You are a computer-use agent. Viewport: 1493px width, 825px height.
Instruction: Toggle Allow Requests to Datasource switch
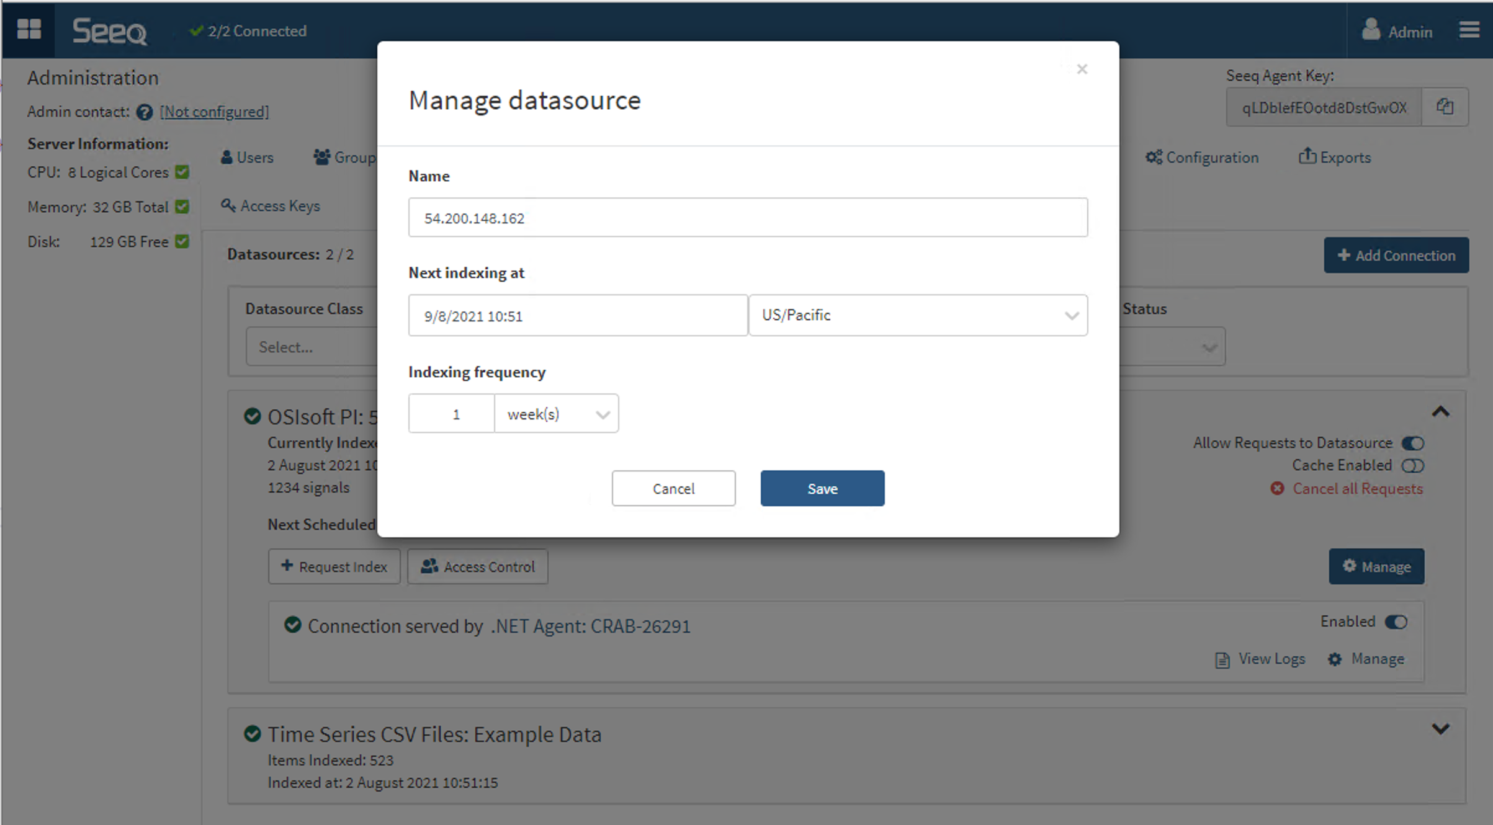pyautogui.click(x=1413, y=443)
